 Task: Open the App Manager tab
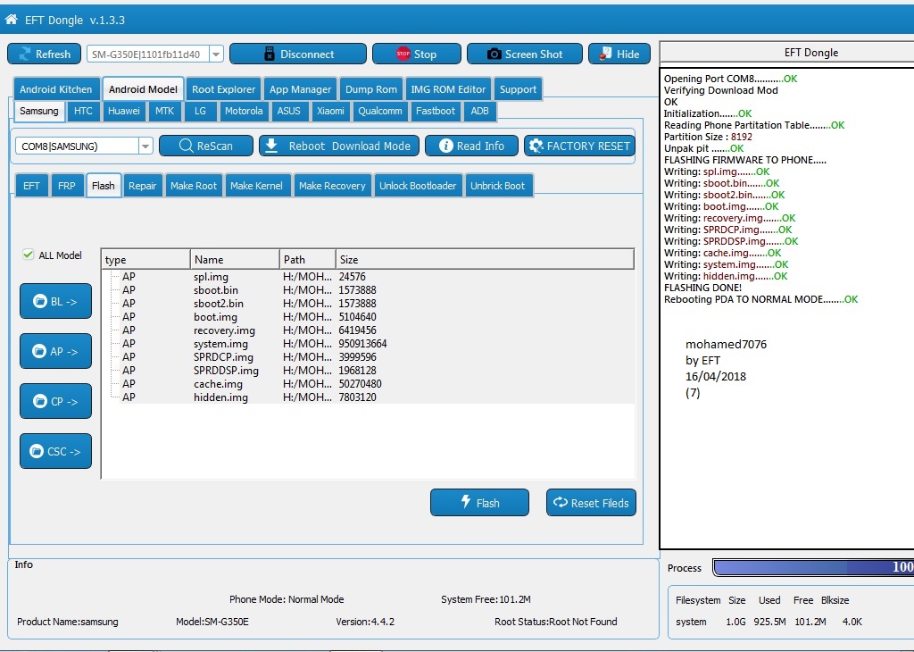click(300, 89)
